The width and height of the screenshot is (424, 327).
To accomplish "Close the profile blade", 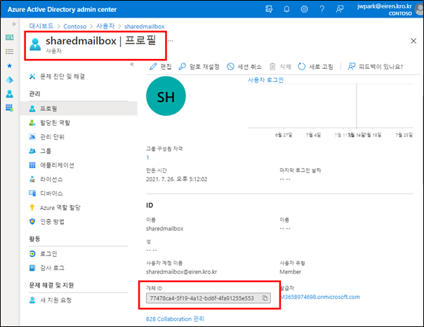I will [413, 41].
